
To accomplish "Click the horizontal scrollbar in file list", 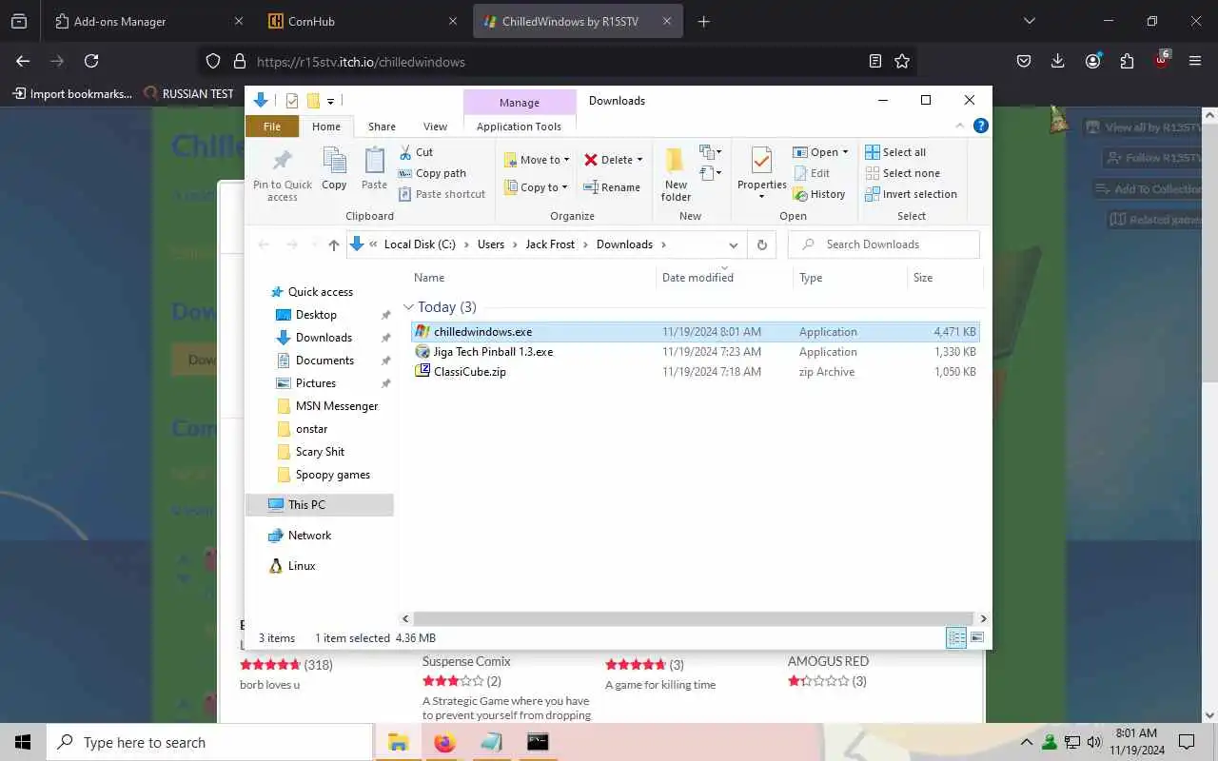I will pos(695,618).
